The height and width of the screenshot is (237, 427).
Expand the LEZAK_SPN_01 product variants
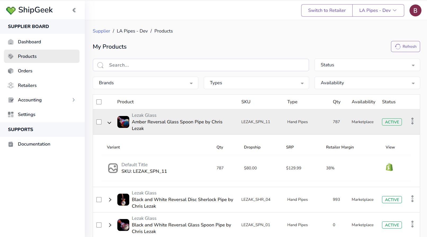[110, 225]
